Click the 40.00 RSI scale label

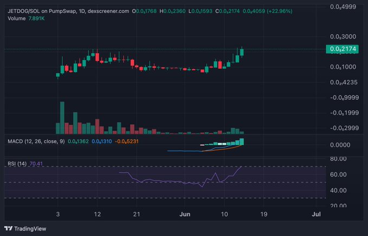click(338, 190)
